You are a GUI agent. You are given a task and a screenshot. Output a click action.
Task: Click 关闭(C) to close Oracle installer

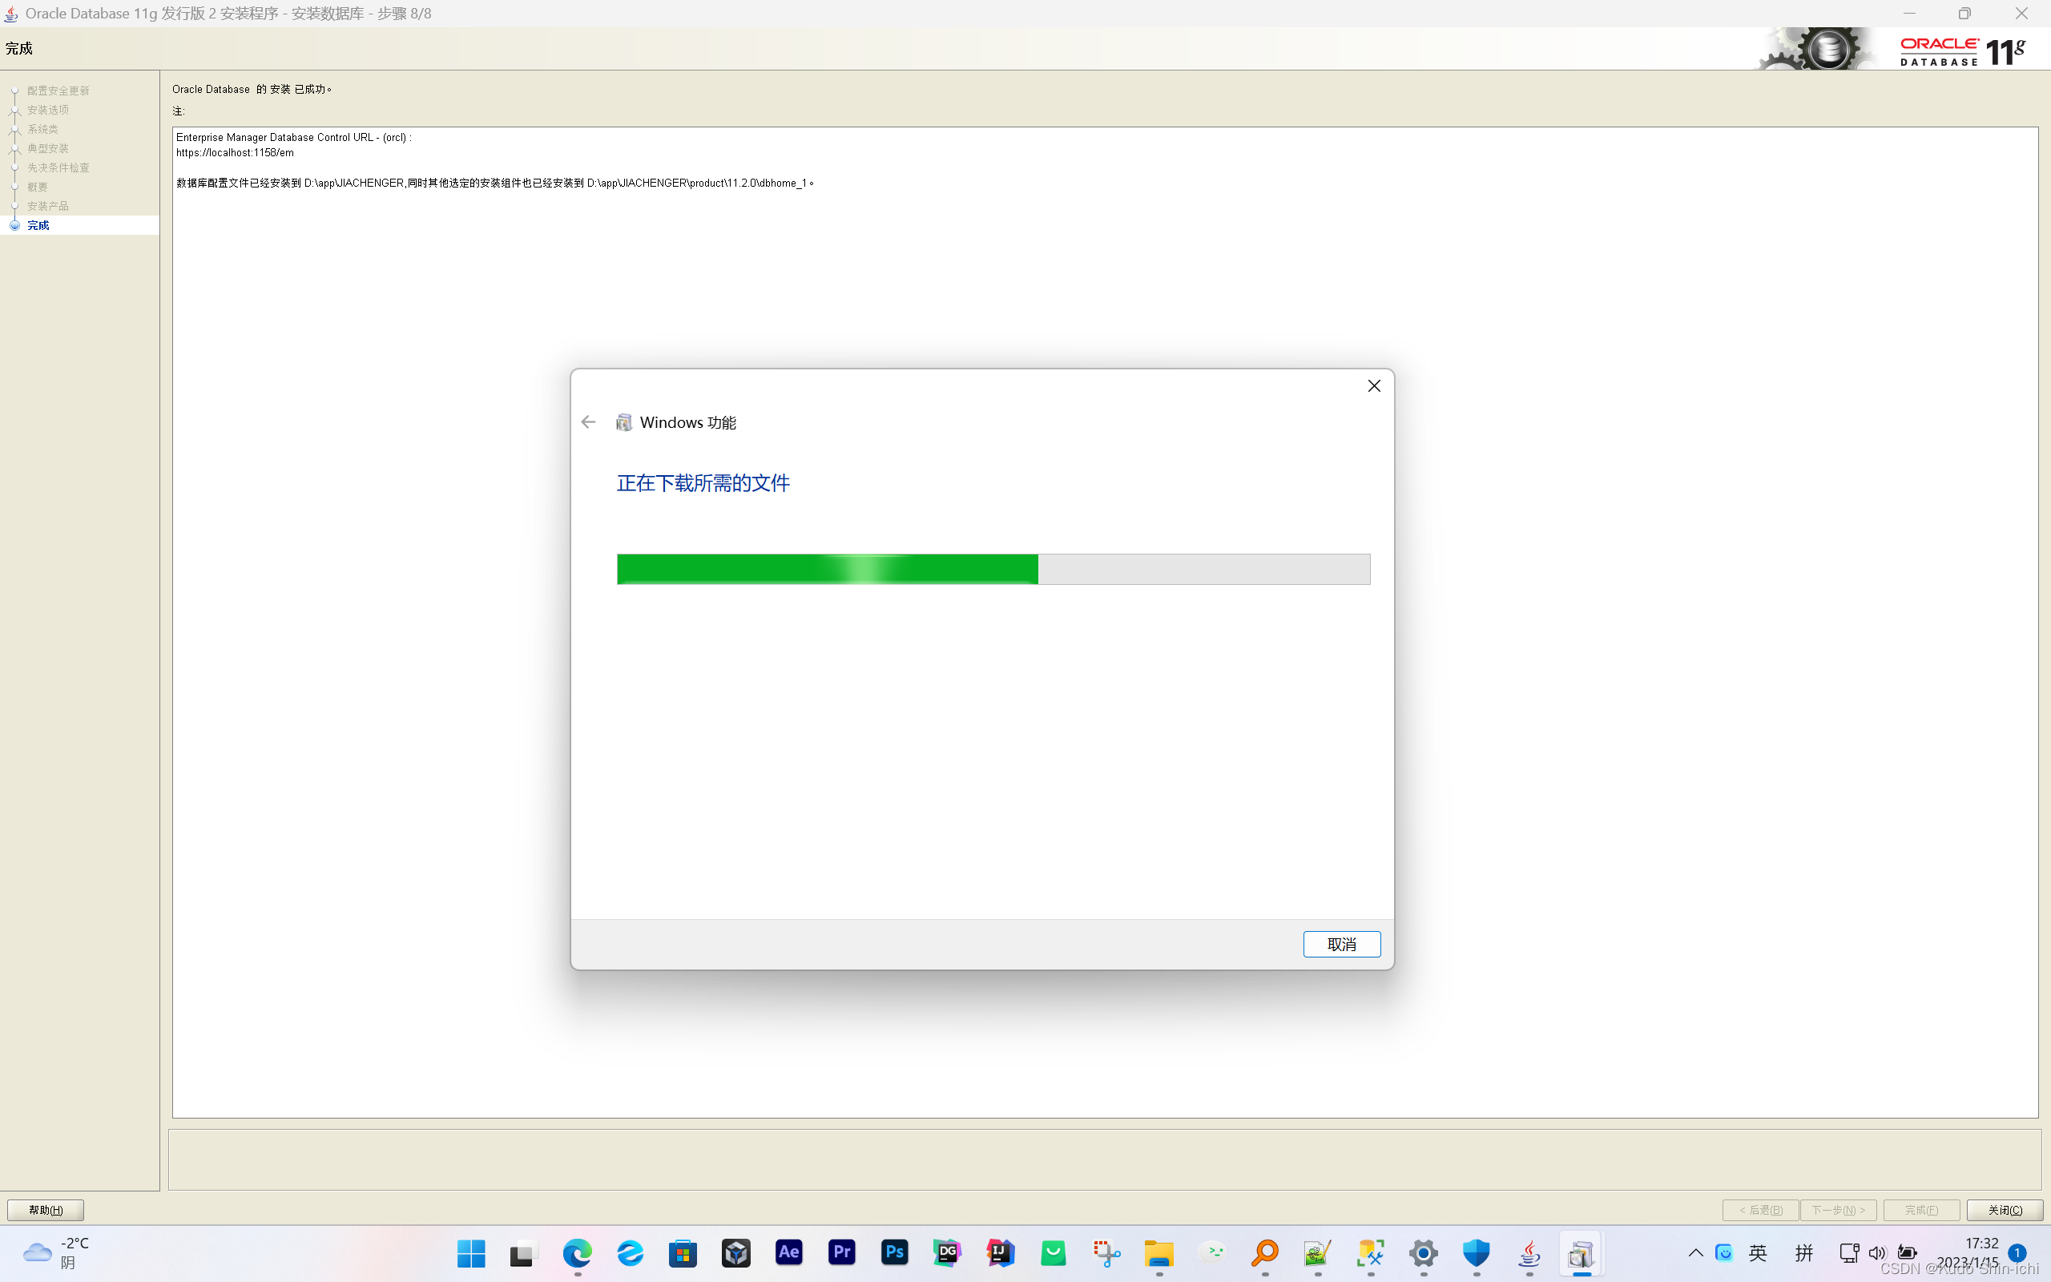pyautogui.click(x=2005, y=1210)
